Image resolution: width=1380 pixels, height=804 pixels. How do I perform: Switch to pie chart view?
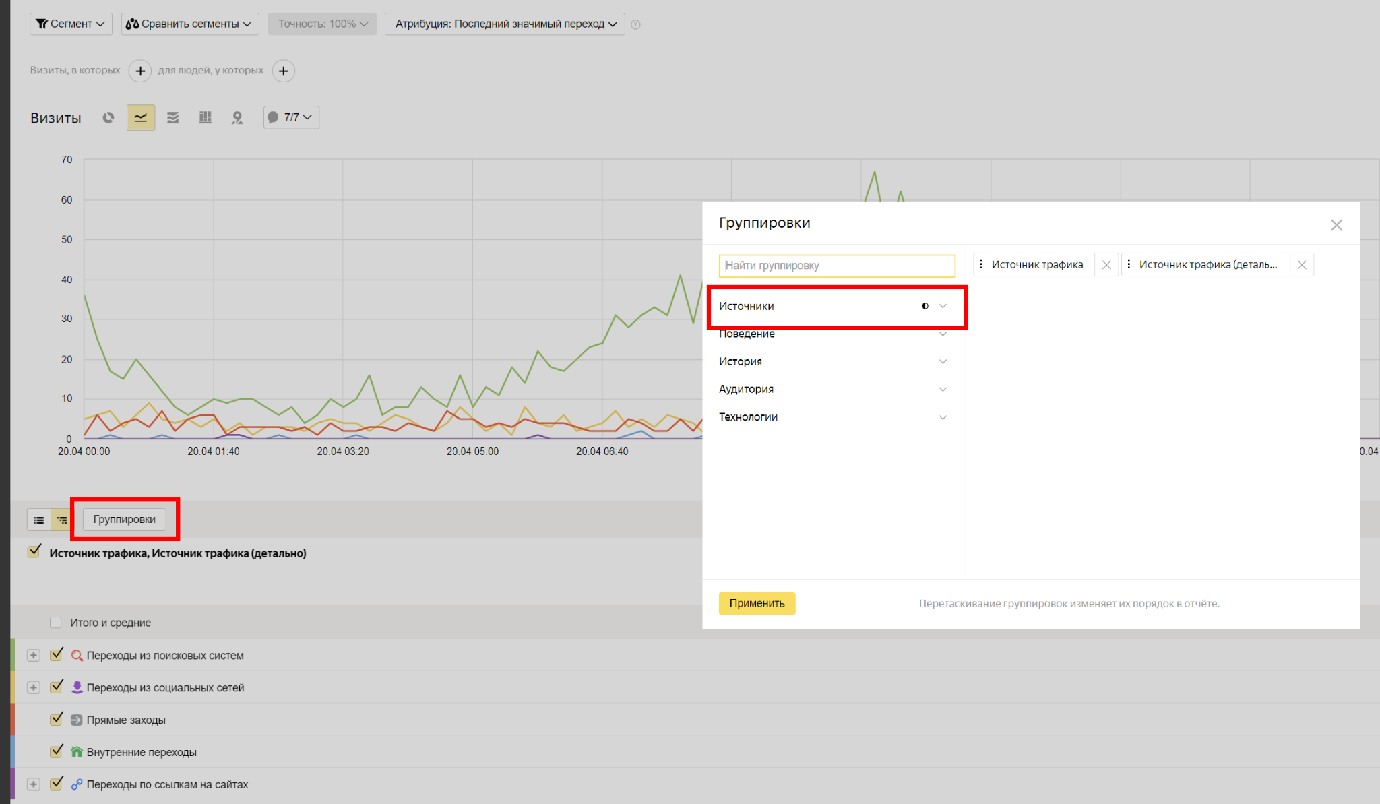click(x=108, y=118)
